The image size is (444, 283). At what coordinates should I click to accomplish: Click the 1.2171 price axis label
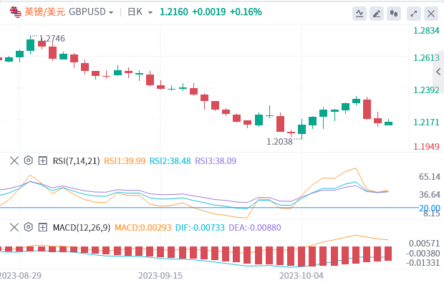426,123
